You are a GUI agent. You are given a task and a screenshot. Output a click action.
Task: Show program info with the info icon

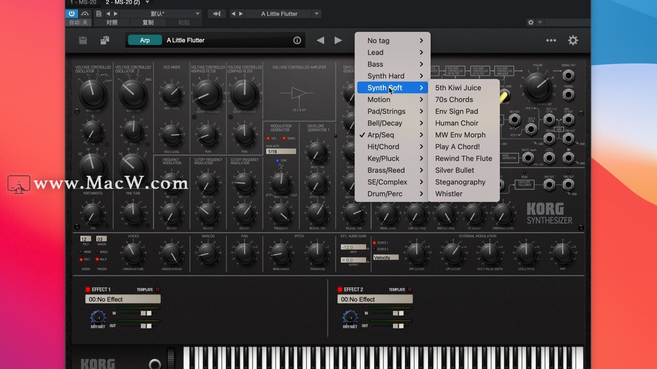click(x=297, y=40)
